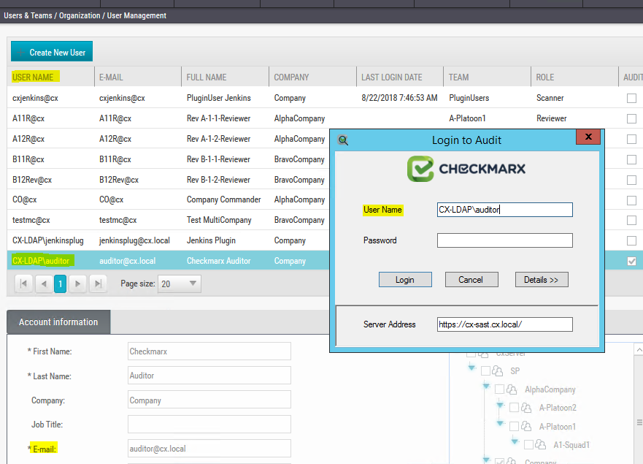Click the Checkmarx logo in the login dialog
The height and width of the screenshot is (464, 643).
coord(466,168)
